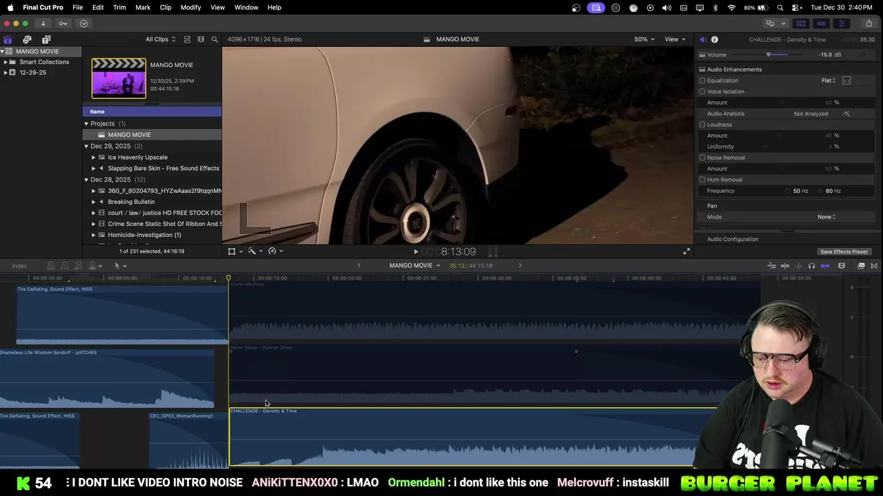
Task: Open the Audio inspector speaker tab
Action: point(703,39)
